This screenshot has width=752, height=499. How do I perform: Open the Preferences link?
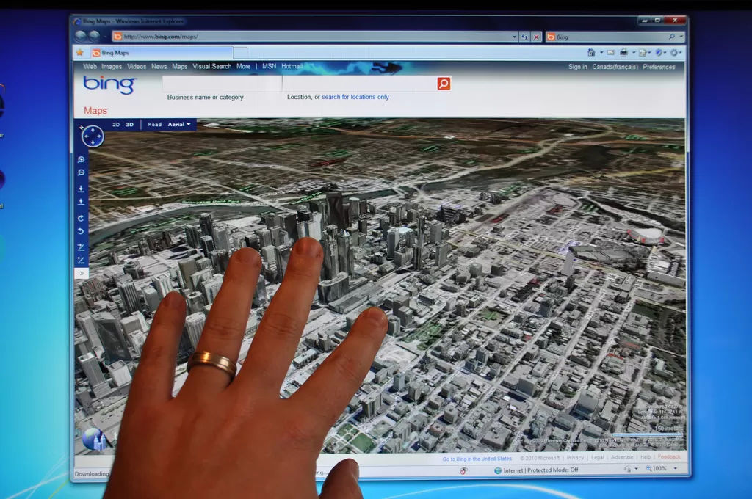[x=659, y=67]
